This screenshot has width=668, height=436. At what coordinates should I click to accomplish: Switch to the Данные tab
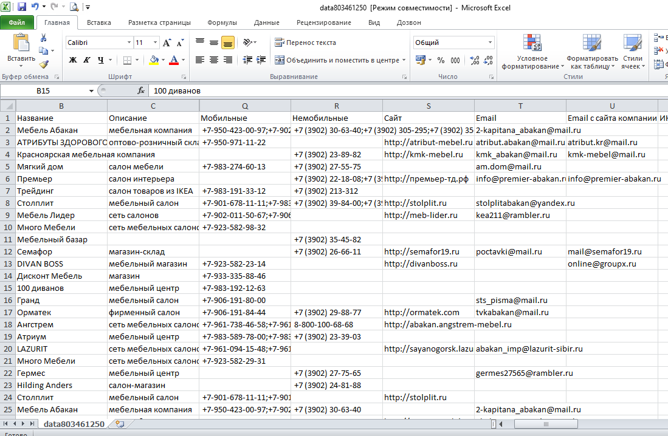coord(267,22)
